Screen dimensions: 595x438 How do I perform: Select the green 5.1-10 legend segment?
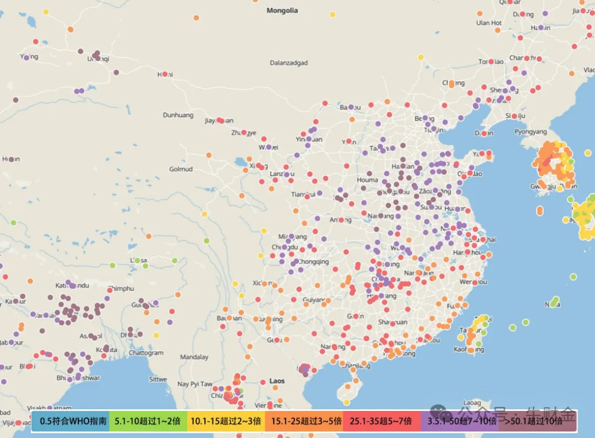148,421
